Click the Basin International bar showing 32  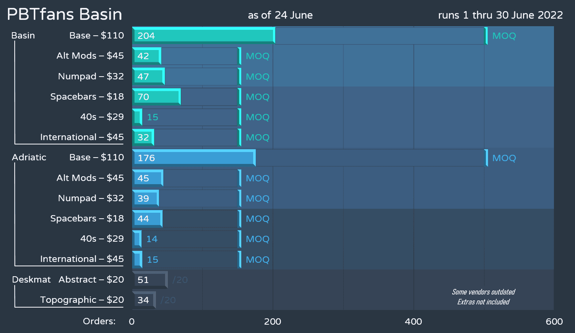point(143,137)
